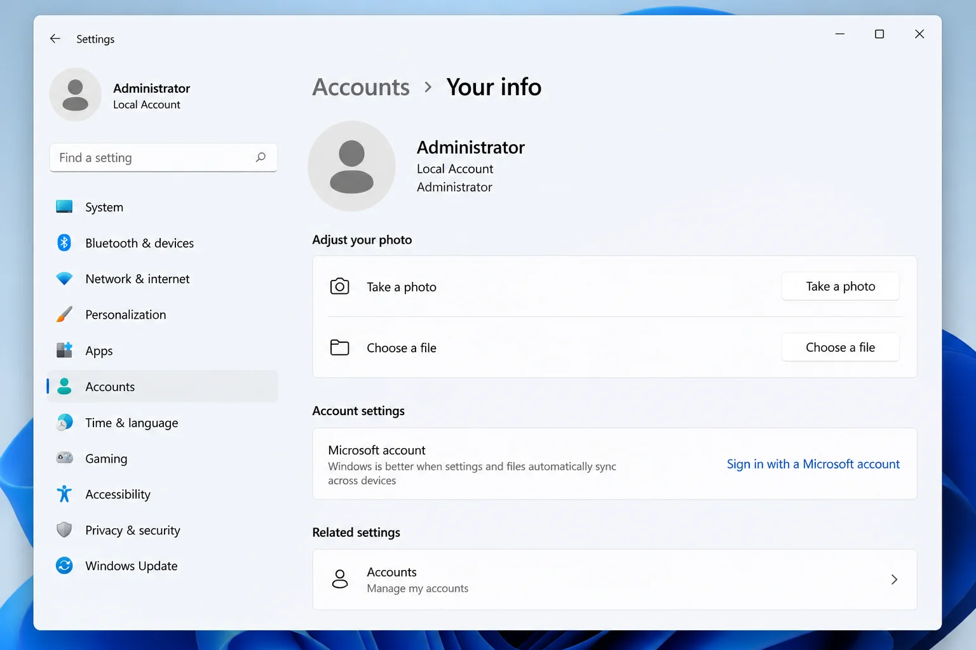Click the Microsoft account heading text
The image size is (976, 650).
[377, 450]
